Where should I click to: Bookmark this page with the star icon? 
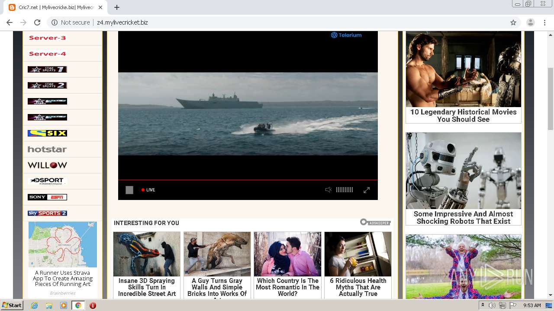(513, 22)
